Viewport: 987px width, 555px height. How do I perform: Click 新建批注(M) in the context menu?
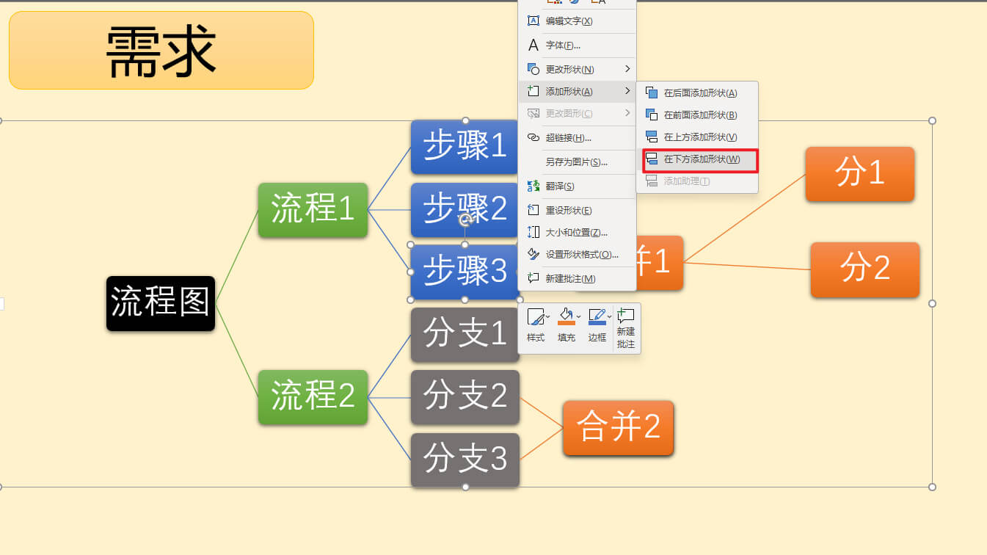[x=577, y=279]
